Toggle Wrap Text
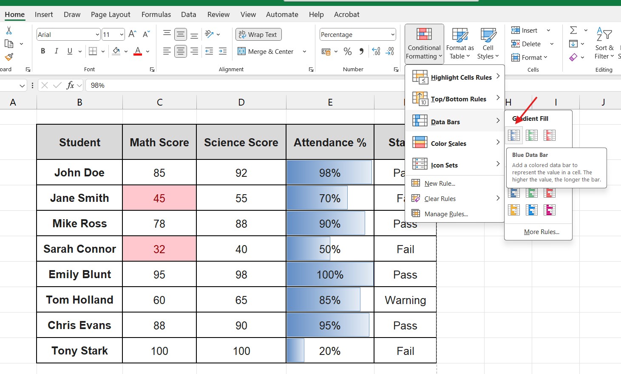This screenshot has width=621, height=374. pos(258,34)
